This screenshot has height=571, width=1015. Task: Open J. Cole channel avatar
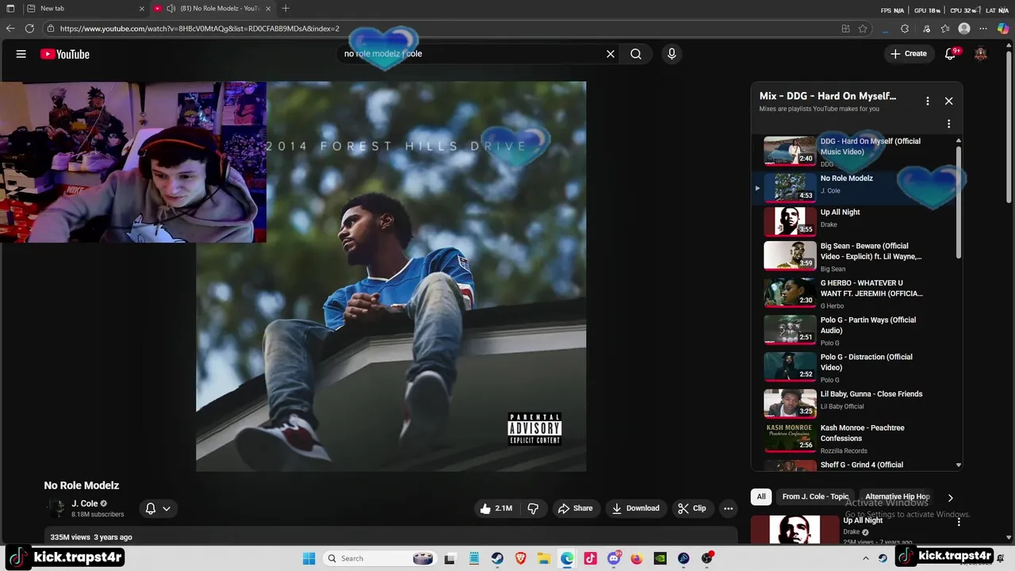tap(56, 508)
